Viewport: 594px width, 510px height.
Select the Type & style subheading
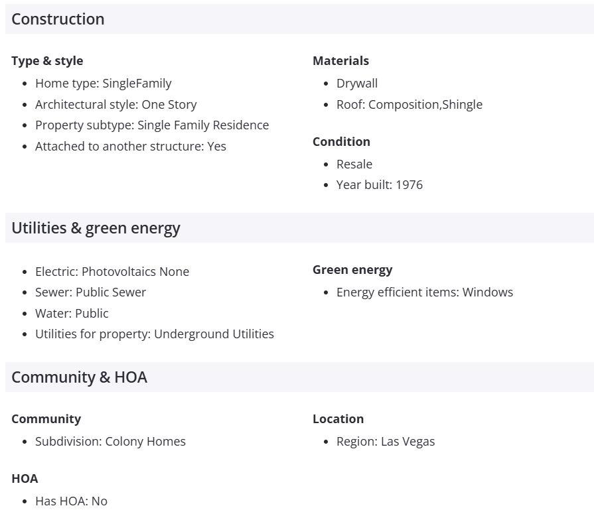[x=47, y=61]
